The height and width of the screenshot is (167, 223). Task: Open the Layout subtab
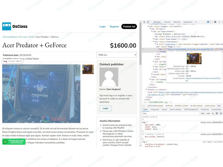(164, 110)
